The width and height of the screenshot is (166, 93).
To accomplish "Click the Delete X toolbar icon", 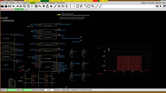I will 32,6.
